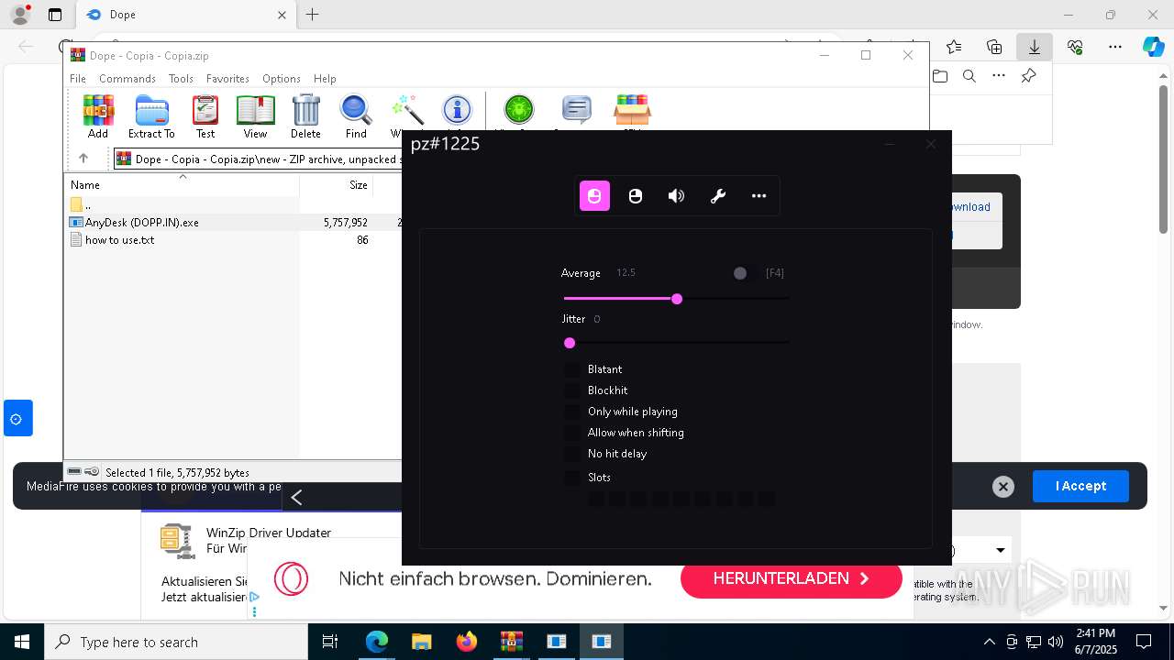
Task: Show archive Info icon in WinRAR
Action: [x=457, y=112]
